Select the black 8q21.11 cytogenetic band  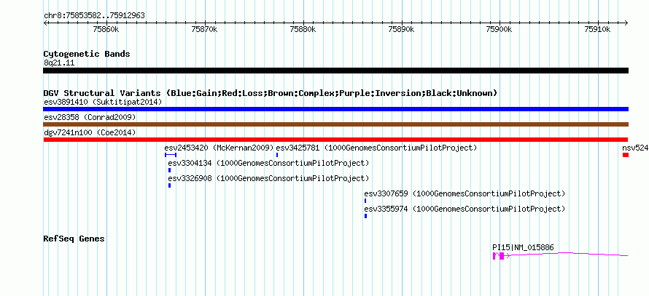point(335,71)
